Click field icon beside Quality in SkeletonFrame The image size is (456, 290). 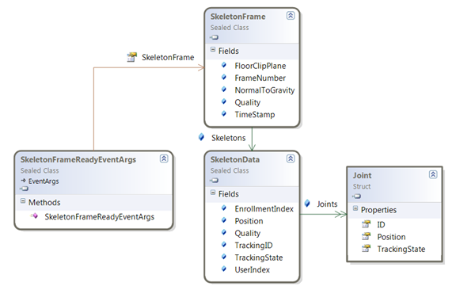point(223,101)
